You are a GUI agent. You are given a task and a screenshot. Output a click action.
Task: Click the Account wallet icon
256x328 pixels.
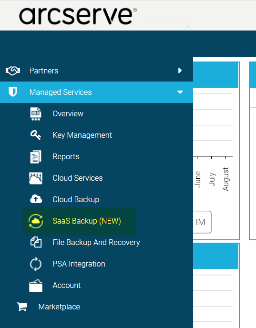[36, 286]
